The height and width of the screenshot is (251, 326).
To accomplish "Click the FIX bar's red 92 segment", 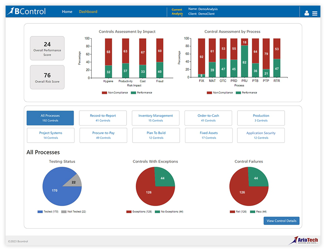I will point(201,56).
